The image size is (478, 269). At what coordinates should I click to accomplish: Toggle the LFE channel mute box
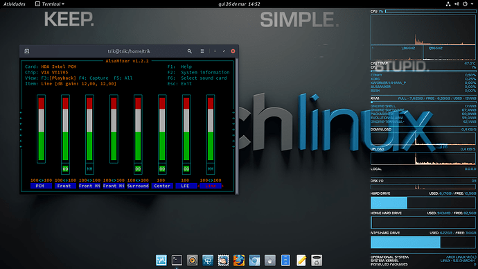(x=186, y=168)
